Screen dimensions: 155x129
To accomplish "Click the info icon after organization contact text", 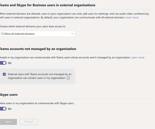I will pyautogui.click(x=68, y=78).
